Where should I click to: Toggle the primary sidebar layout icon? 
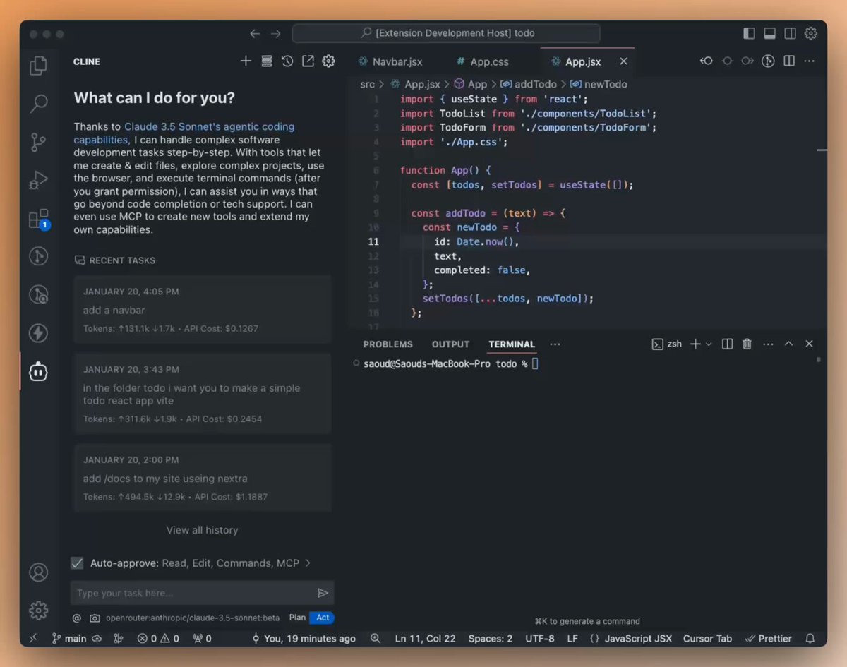pyautogui.click(x=749, y=33)
